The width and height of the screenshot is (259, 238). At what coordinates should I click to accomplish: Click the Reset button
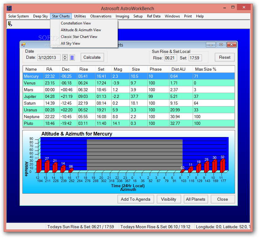coord(225,57)
